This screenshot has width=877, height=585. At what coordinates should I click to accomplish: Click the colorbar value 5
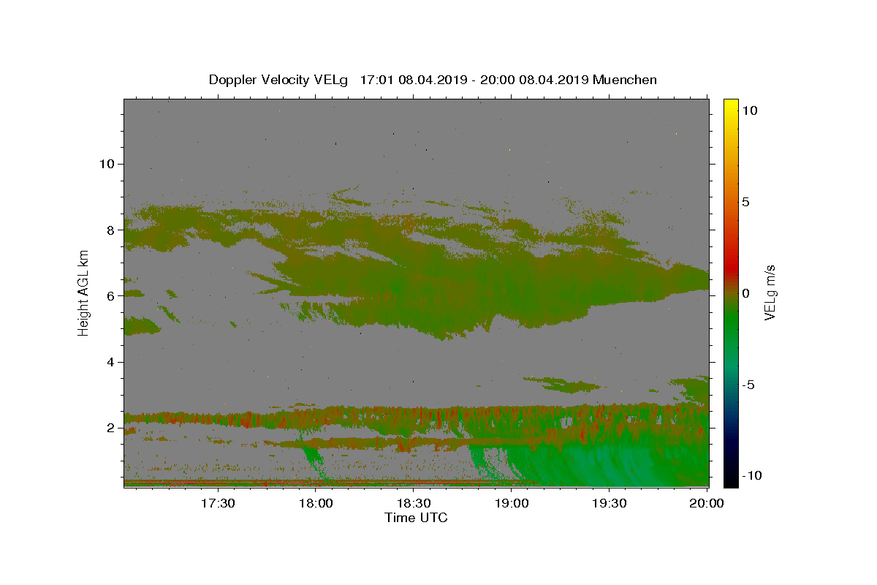point(745,202)
